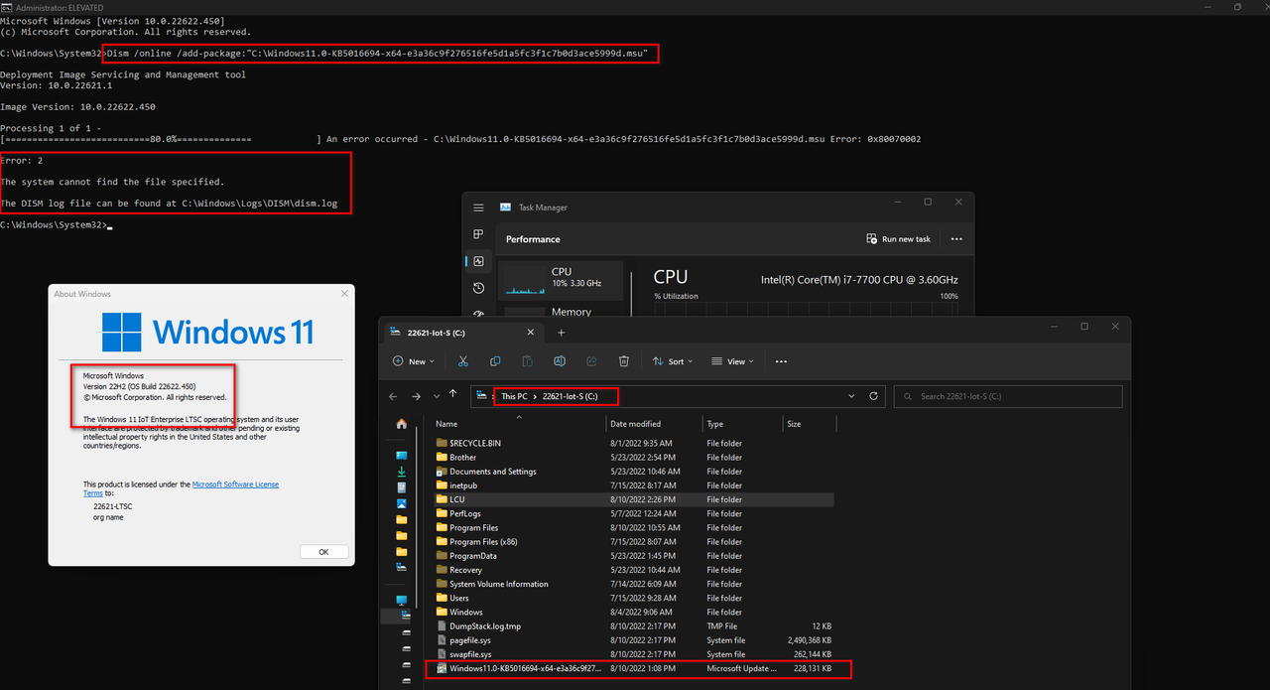Open the See more menu in File Explorer
The width and height of the screenshot is (1270, 690).
click(781, 361)
